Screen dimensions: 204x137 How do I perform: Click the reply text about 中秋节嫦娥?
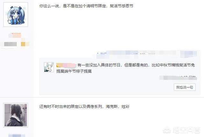(x=136, y=65)
